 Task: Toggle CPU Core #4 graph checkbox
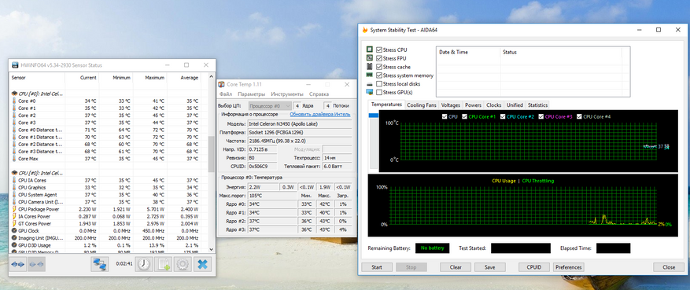[x=579, y=116]
